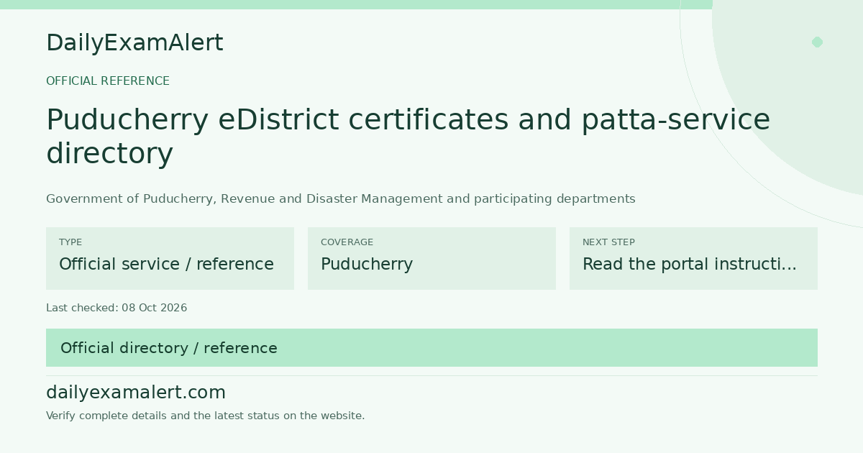The width and height of the screenshot is (863, 453).
Task: Open the Puducherry coverage card
Action: click(431, 258)
